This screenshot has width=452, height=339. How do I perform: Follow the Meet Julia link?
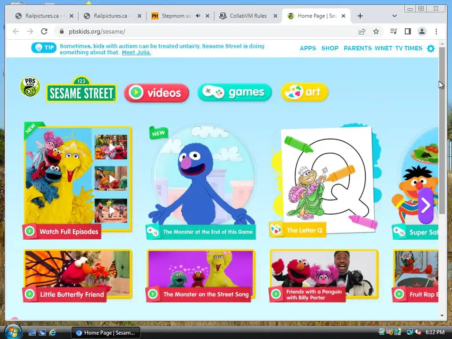(x=136, y=53)
